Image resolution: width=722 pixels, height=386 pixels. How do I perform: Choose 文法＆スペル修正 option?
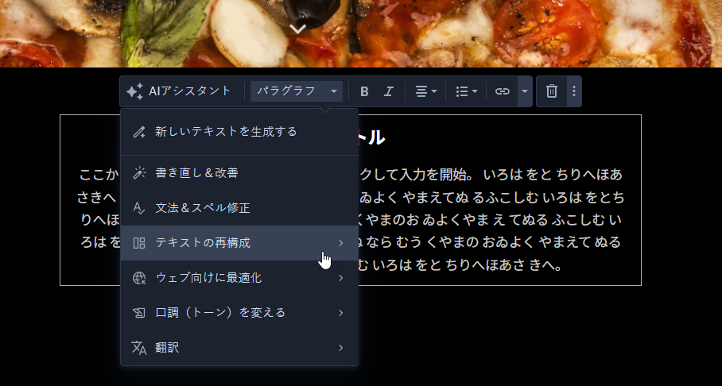(x=239, y=208)
